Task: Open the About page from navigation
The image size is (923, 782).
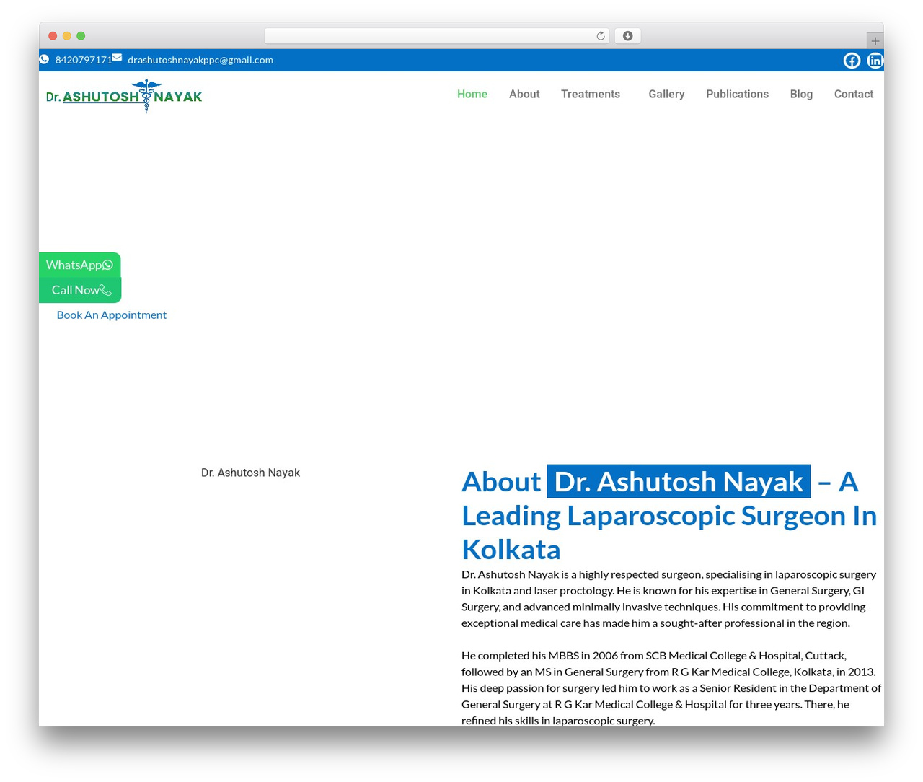Action: pyautogui.click(x=524, y=94)
